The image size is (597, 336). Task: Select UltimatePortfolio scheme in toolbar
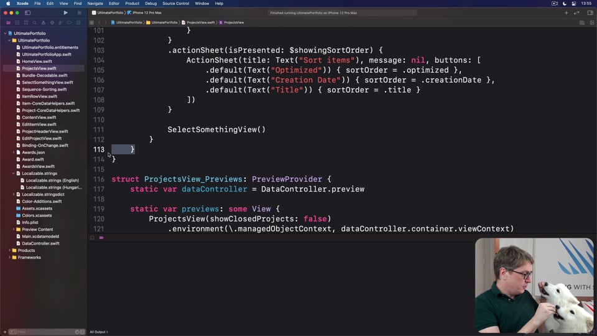108,12
